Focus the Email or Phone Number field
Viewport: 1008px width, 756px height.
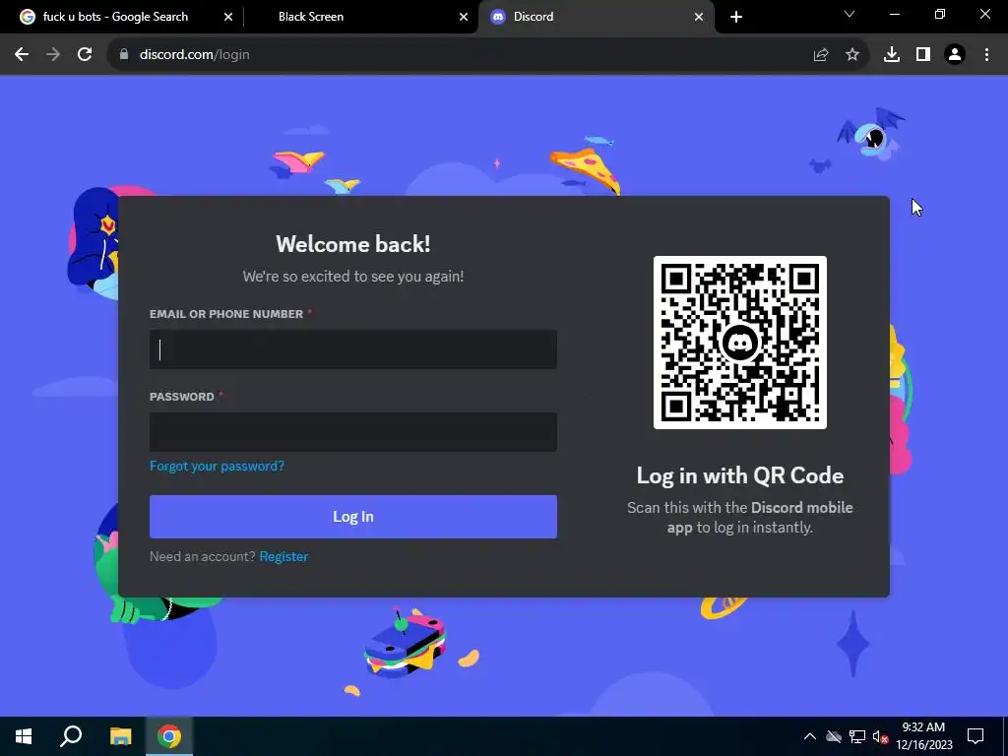coord(353,349)
